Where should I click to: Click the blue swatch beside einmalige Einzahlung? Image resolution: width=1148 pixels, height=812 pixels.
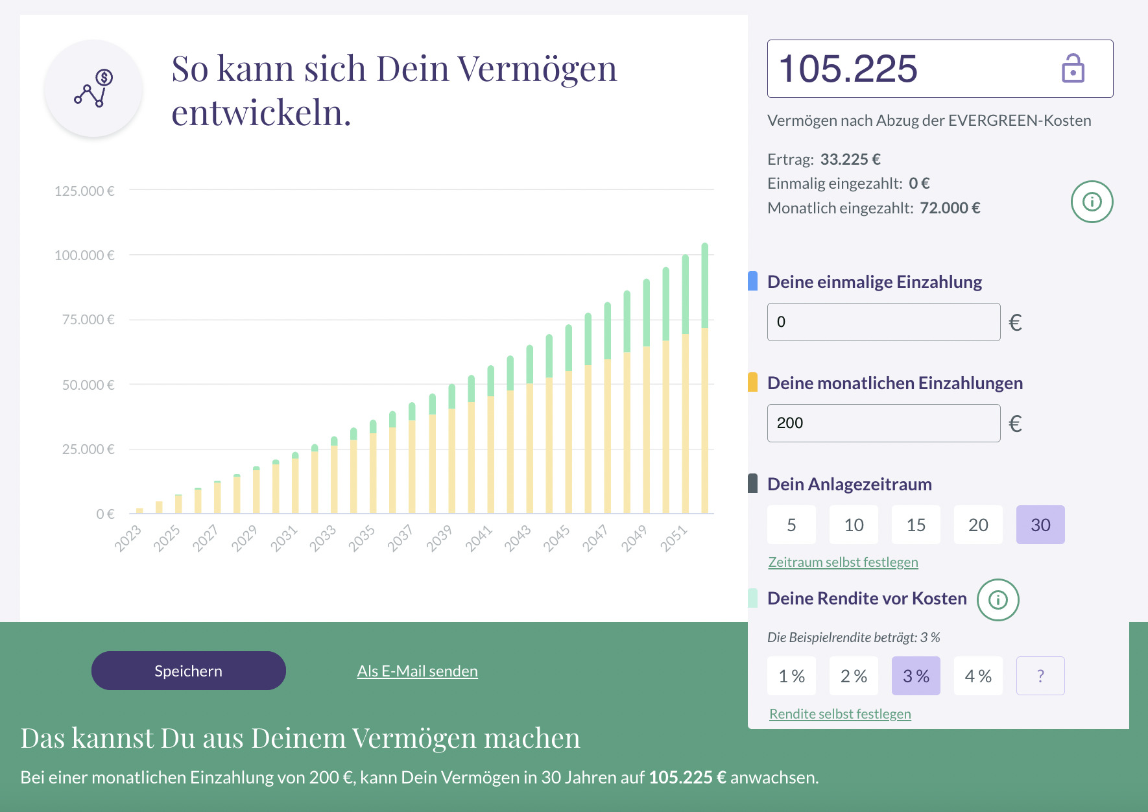click(752, 281)
